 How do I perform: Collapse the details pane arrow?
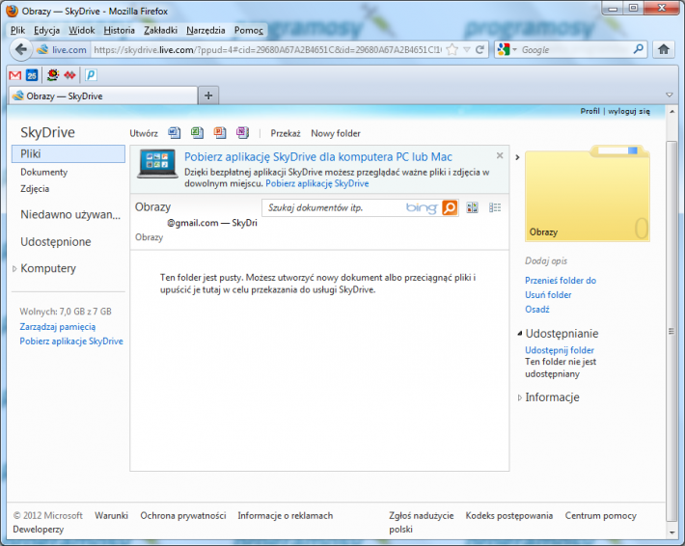(517, 157)
